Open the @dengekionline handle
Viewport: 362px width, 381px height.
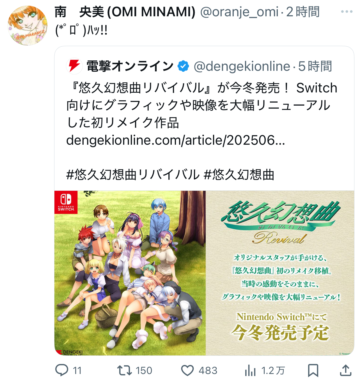click(x=242, y=66)
